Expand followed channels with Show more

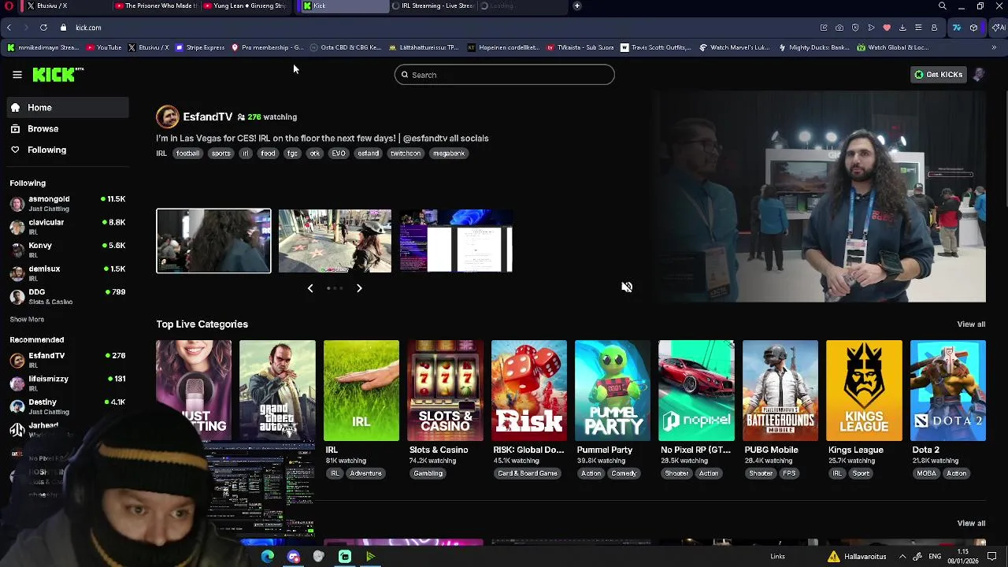coord(27,320)
